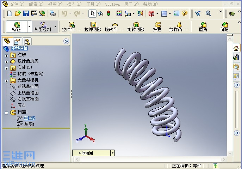This screenshot has width=242, height=169.
Task: Print using the printer icon
Action: click(53, 13)
